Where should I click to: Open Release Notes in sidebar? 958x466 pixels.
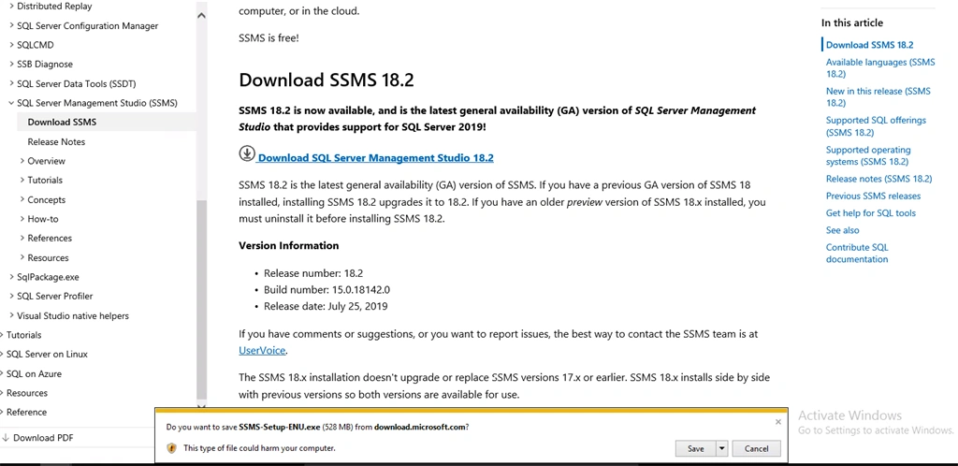(x=56, y=141)
